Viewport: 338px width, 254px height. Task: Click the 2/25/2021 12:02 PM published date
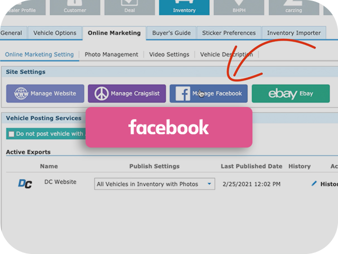click(251, 184)
